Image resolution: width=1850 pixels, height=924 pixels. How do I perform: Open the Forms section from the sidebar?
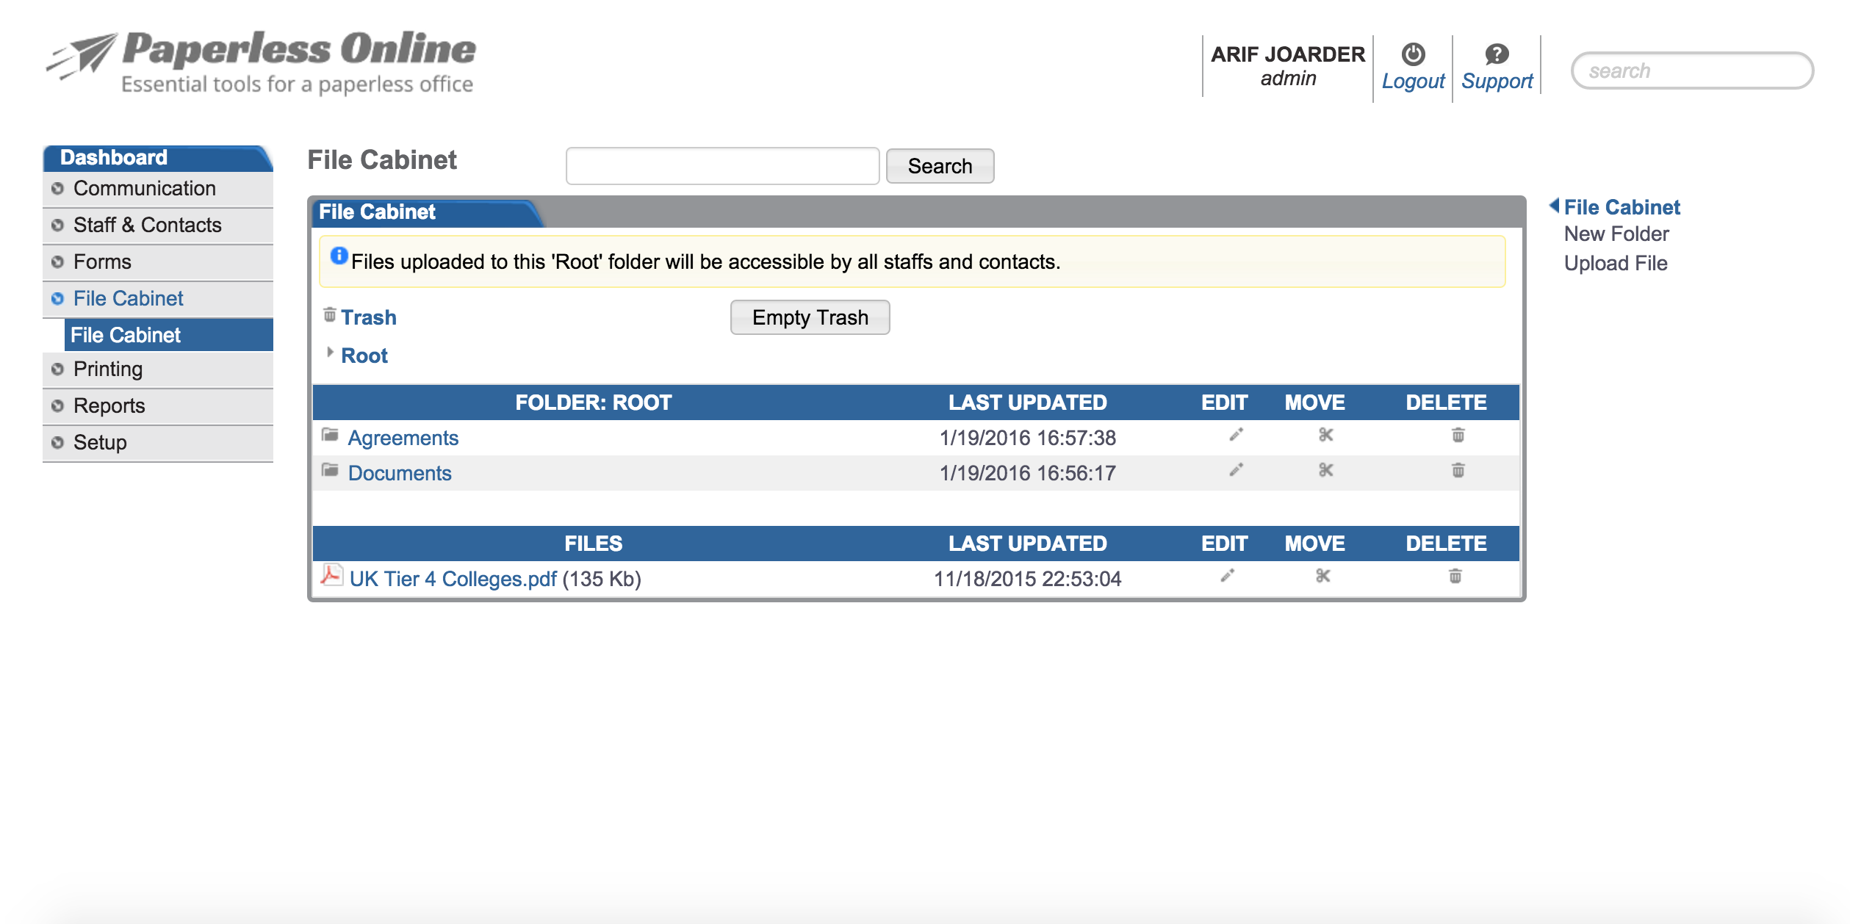102,261
